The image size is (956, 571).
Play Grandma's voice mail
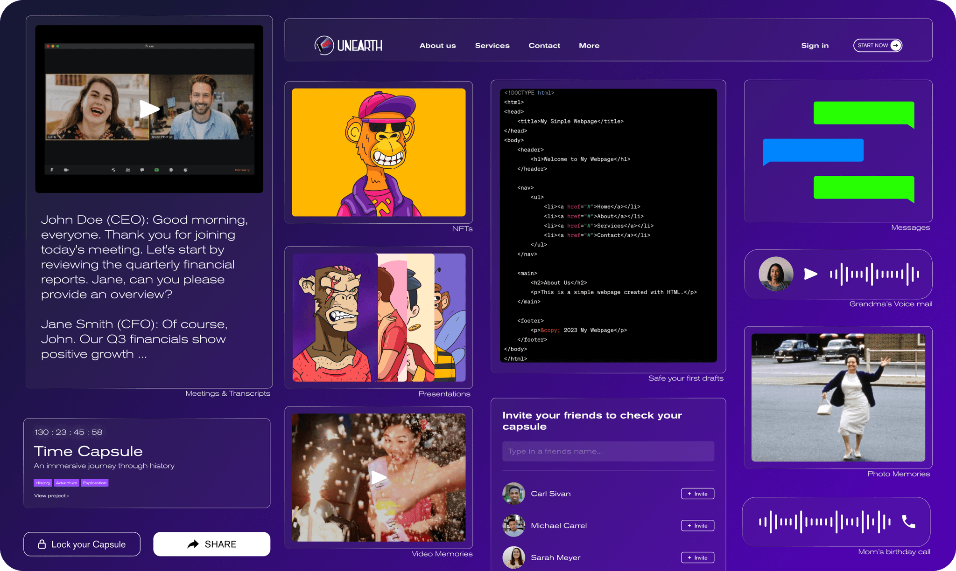click(811, 274)
